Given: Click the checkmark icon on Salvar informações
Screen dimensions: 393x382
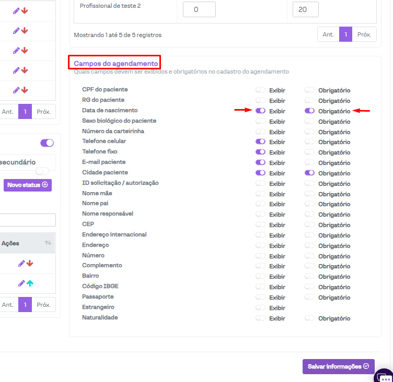Looking at the screenshot, I should click(366, 366).
